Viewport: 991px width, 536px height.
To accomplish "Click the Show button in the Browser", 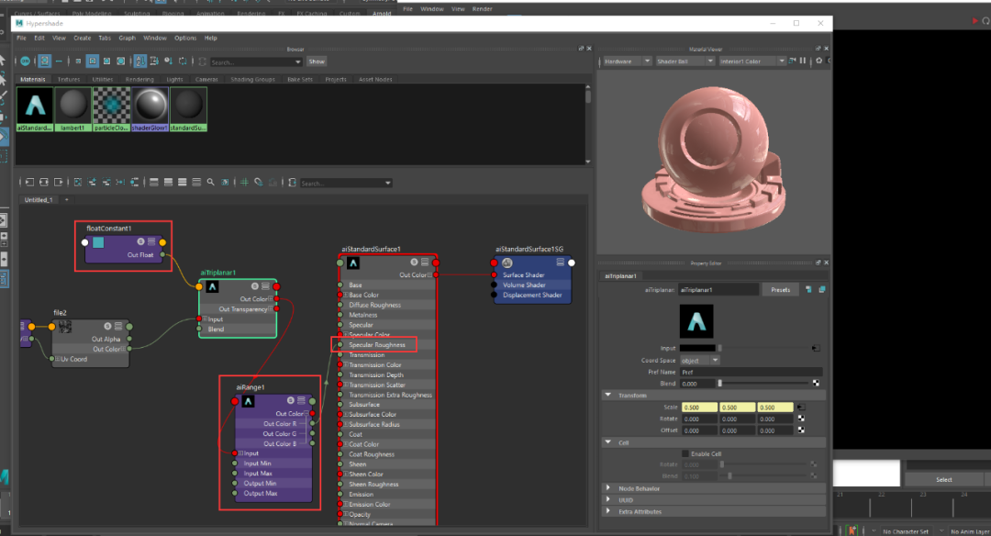I will (317, 61).
